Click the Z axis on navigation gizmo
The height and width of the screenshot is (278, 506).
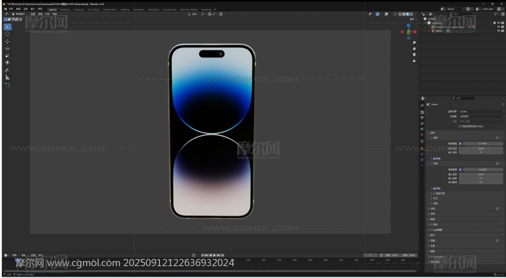click(x=409, y=26)
